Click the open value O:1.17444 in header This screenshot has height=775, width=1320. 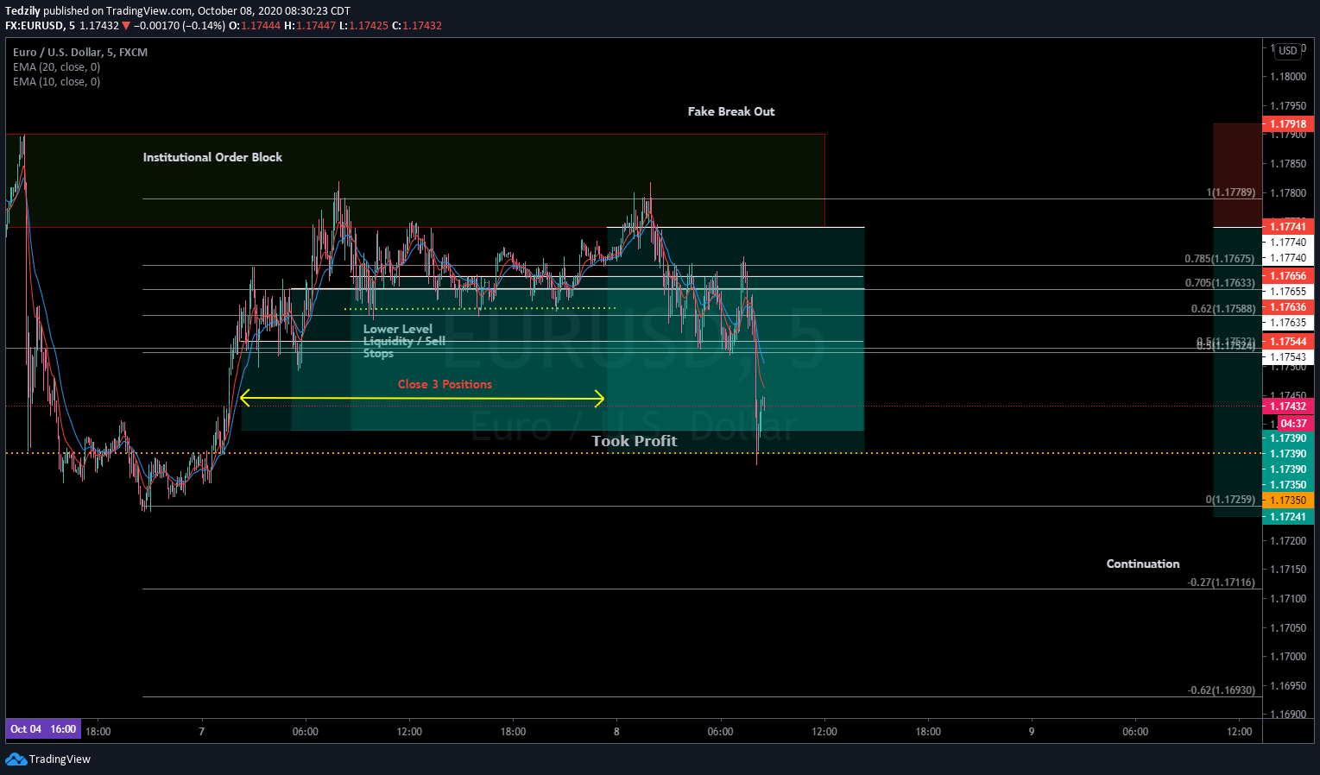pos(255,26)
